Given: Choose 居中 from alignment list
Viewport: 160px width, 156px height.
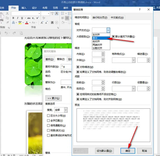Looking at the screenshot, I should (x=101, y=38).
